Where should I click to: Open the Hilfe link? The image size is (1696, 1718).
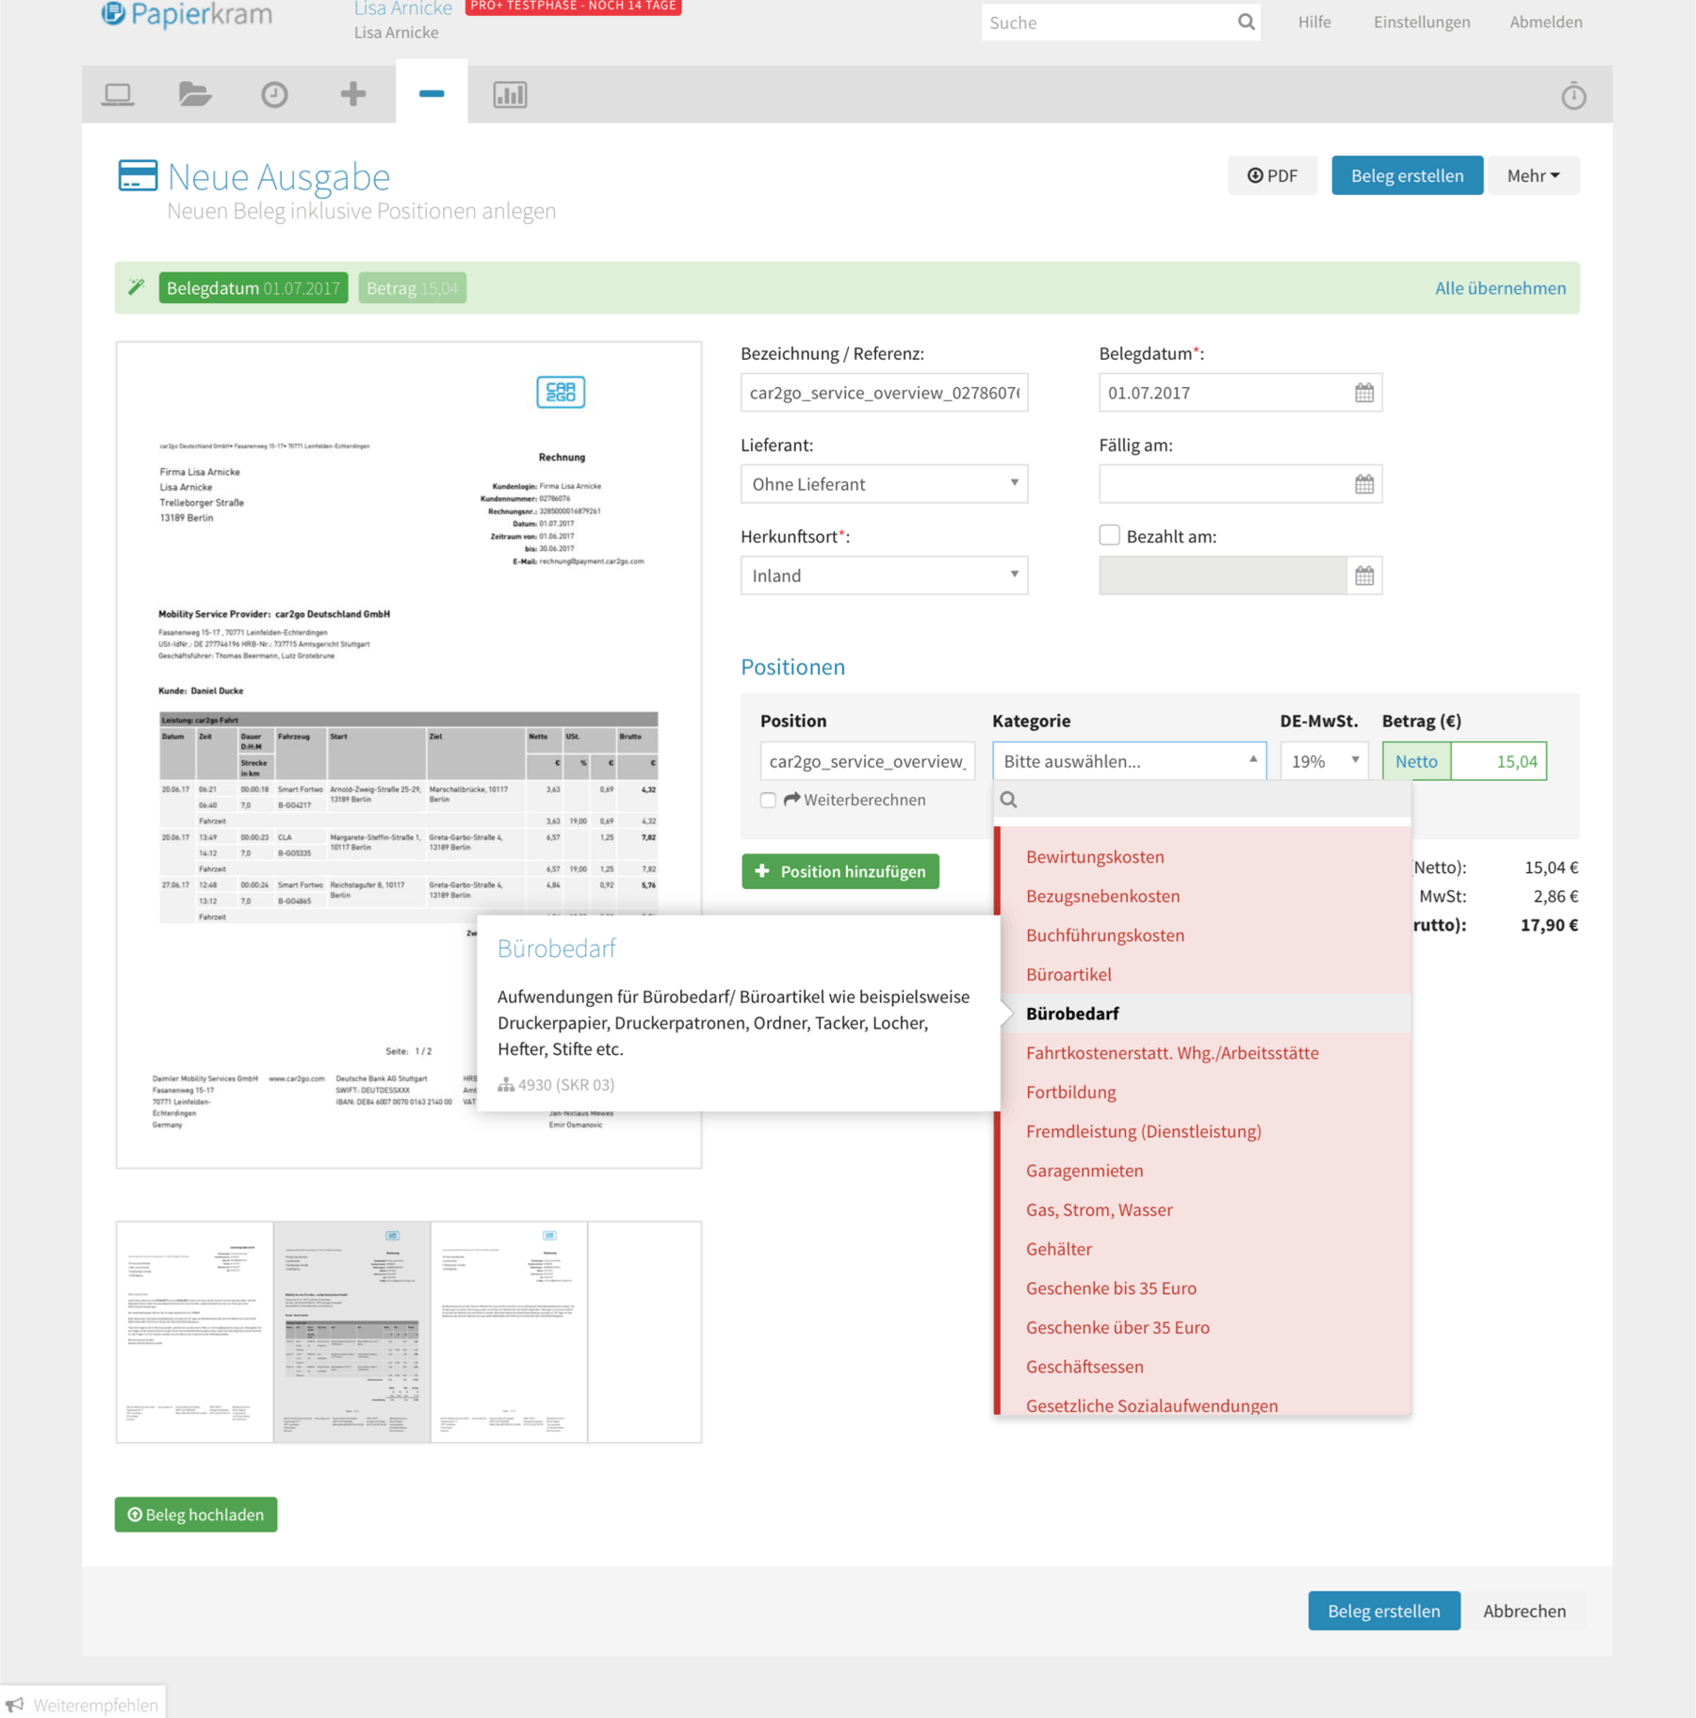(x=1313, y=22)
